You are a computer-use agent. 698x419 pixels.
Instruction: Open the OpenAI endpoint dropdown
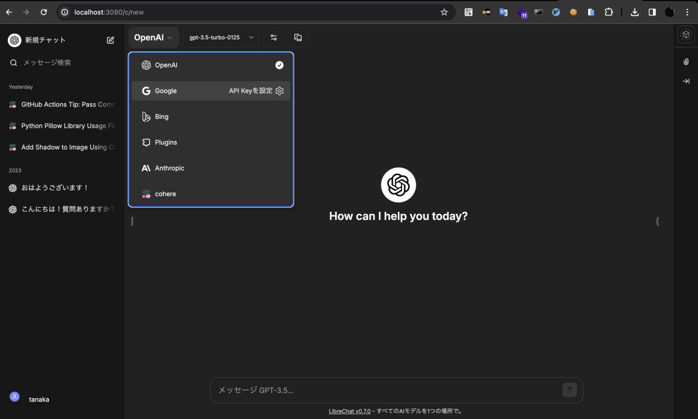click(153, 37)
